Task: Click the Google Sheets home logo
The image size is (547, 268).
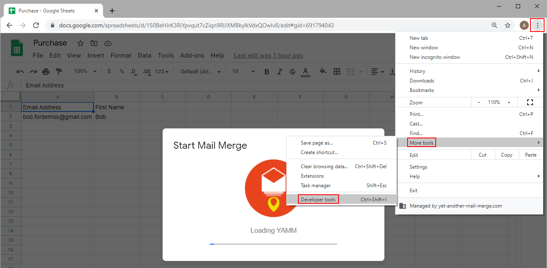Action: coord(17,48)
